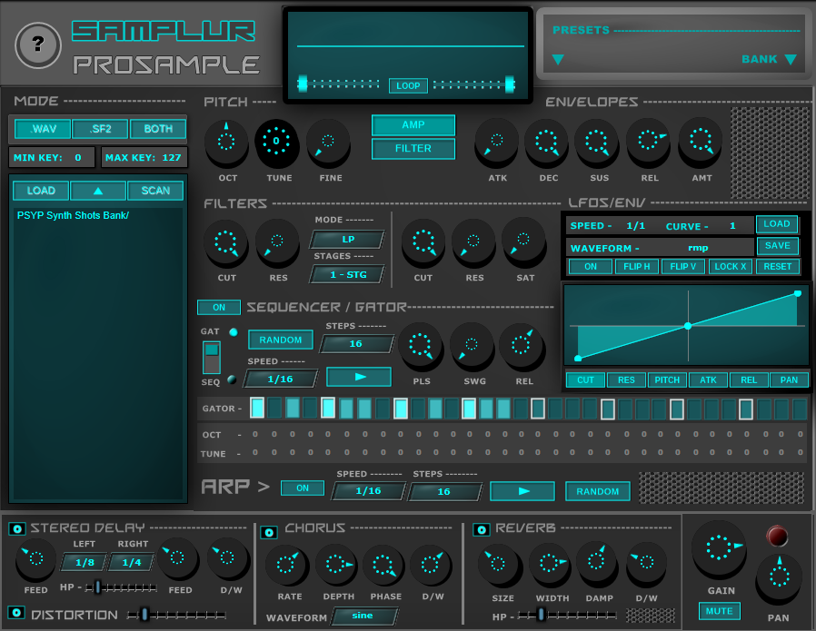This screenshot has width=816, height=631.
Task: Select PSYP Synth Shots Bank folder
Action: (74, 215)
